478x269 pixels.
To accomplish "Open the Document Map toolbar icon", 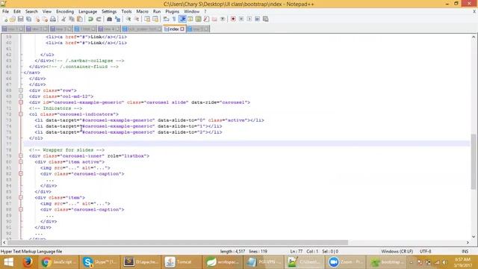I will coord(198,19).
